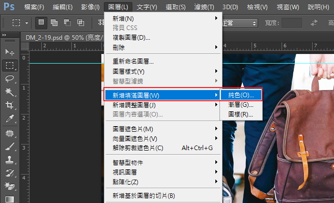Choose 重新命名圖層... entry
The width and height of the screenshot is (334, 203).
(163, 62)
